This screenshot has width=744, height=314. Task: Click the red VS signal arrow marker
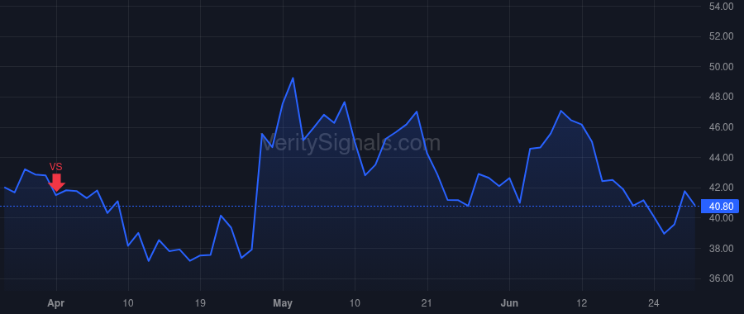pos(56,183)
